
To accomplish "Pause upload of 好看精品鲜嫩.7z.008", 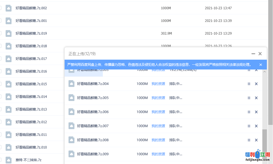I will [249, 140].
